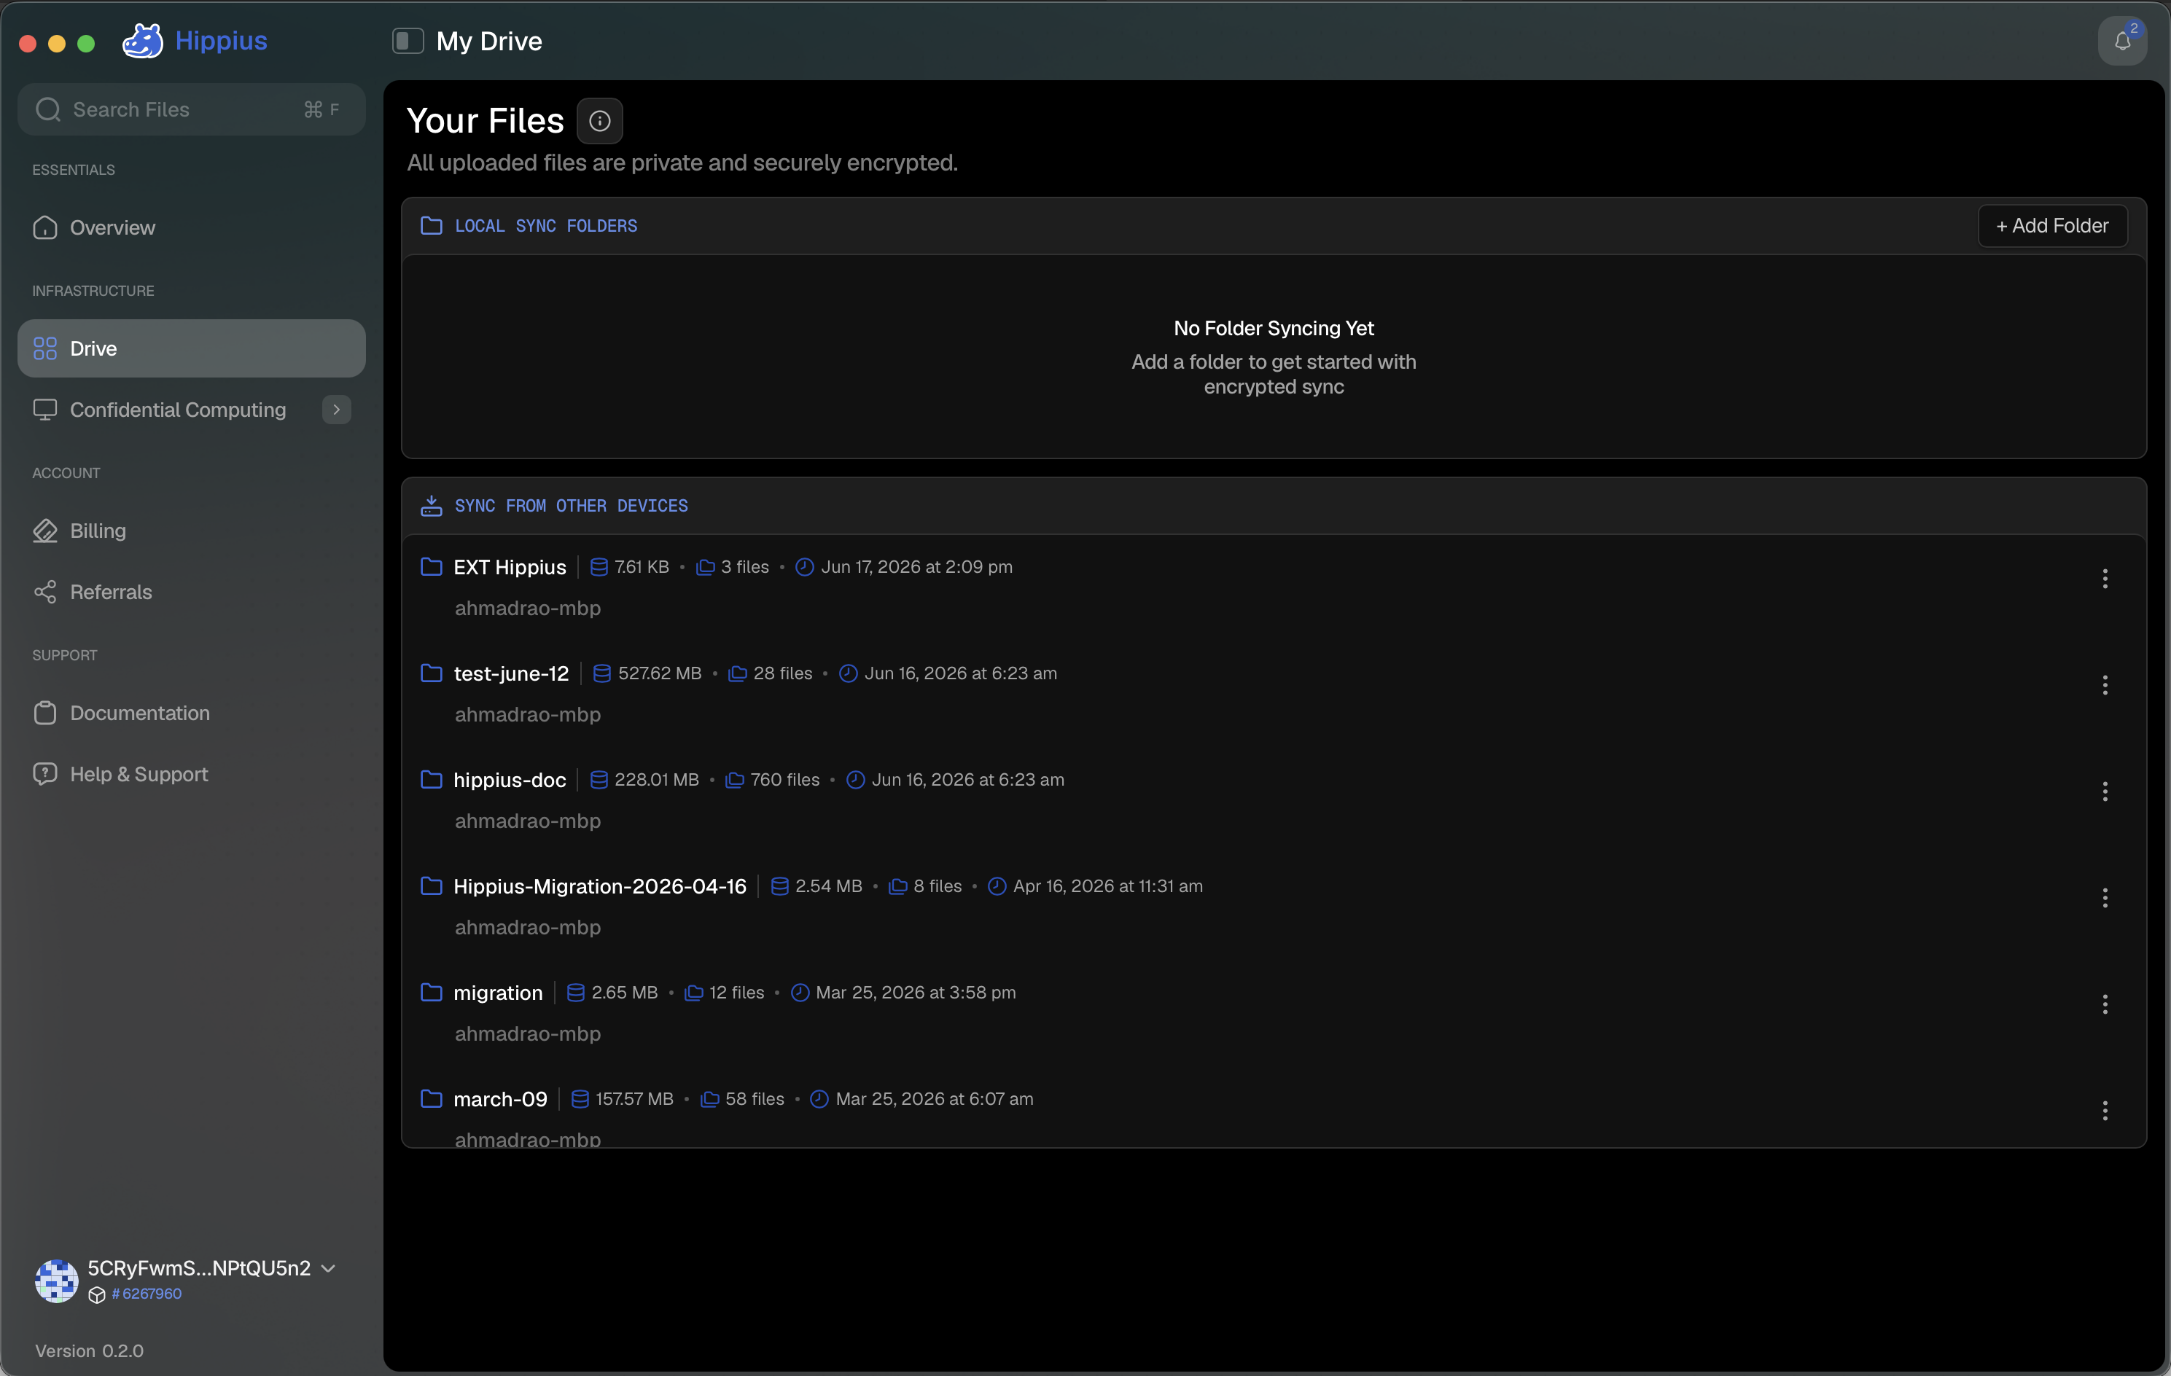
Task: Click the migration folder icon
Action: click(431, 992)
